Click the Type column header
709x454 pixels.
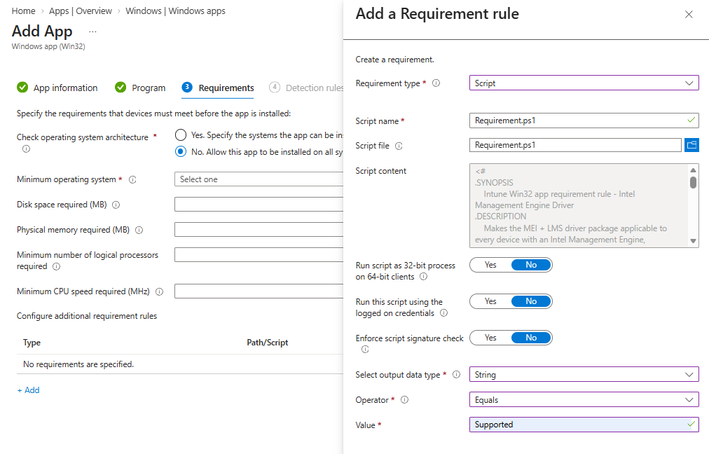(32, 343)
